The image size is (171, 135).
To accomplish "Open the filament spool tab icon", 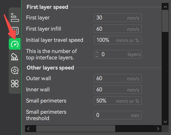I will point(15,71).
